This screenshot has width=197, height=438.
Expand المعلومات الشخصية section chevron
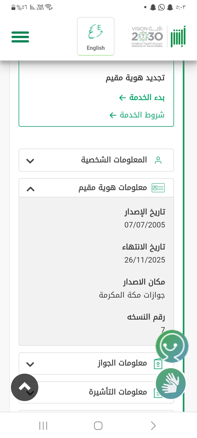(x=30, y=161)
